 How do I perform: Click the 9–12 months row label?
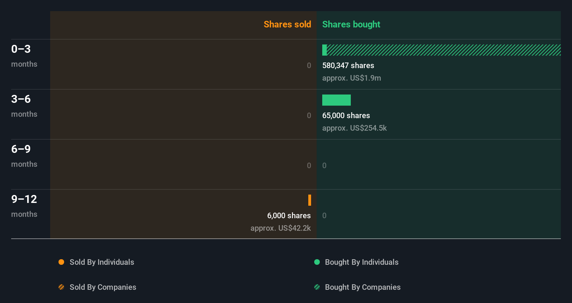[24, 206]
